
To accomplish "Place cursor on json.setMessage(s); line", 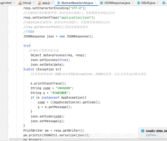I will (x=47, y=121).
